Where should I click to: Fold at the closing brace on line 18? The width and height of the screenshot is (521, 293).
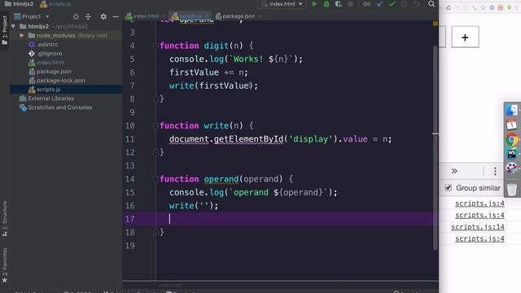[x=155, y=232]
